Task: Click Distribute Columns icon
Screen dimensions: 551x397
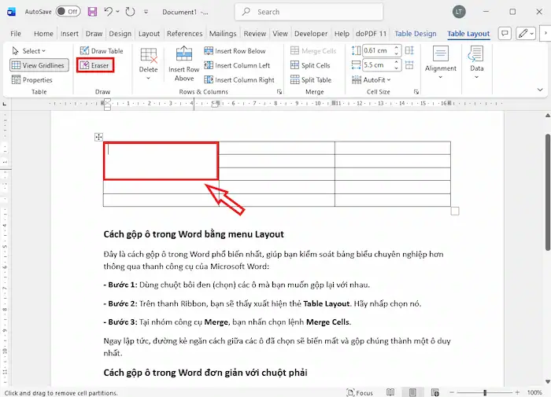Action: click(x=409, y=65)
